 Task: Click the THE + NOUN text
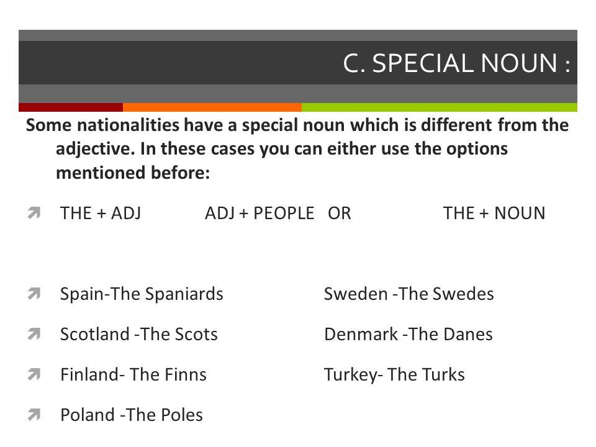[494, 213]
